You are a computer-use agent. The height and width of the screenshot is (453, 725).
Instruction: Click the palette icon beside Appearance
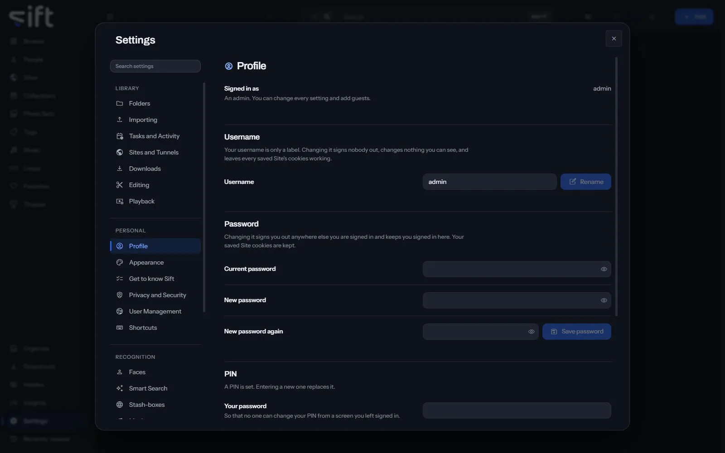coord(120,262)
